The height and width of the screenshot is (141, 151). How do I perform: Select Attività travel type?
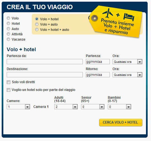(x=8, y=34)
